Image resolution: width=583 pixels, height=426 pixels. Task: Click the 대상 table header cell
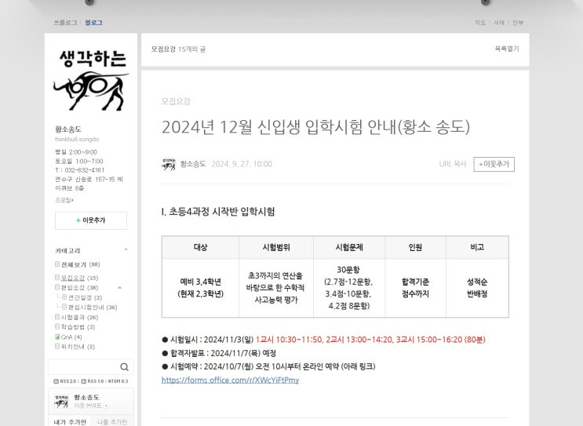[200, 247]
